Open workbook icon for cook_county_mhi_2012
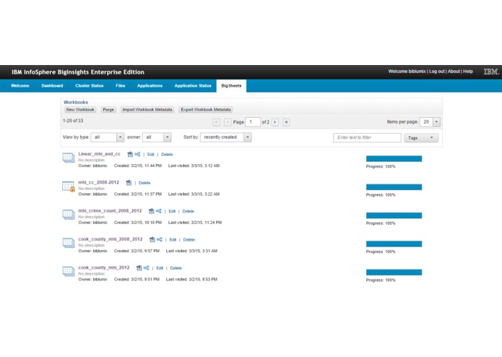The width and height of the screenshot is (502, 357). (x=69, y=271)
